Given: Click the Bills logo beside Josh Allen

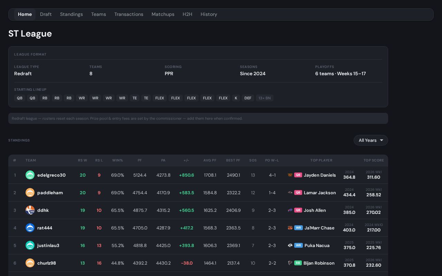Looking at the screenshot, I should click(290, 210).
